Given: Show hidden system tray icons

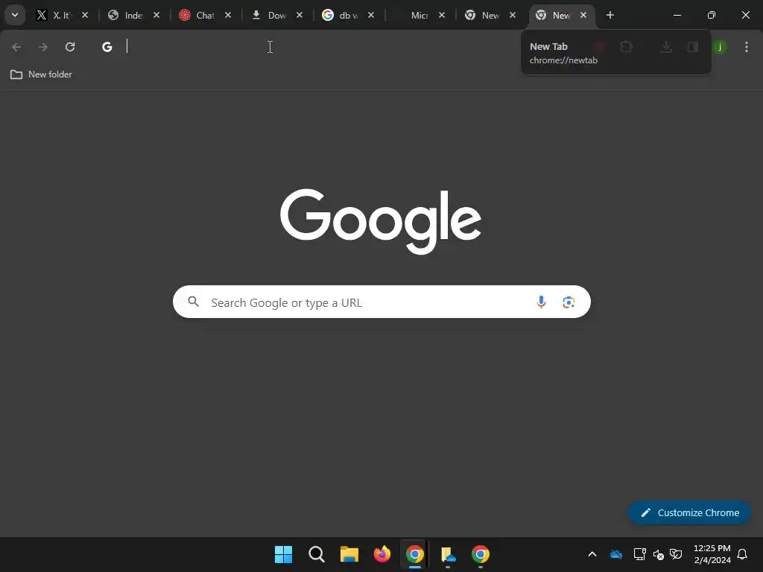Looking at the screenshot, I should click(x=592, y=554).
